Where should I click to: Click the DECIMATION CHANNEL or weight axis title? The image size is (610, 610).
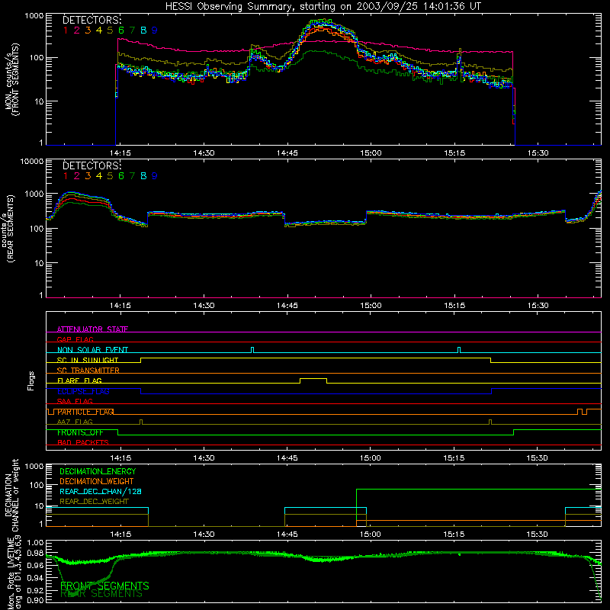pos(11,496)
